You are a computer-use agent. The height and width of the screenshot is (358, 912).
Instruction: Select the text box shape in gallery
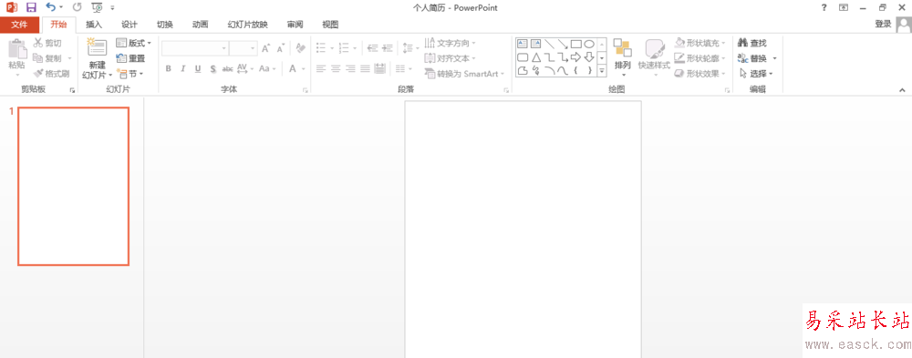523,44
